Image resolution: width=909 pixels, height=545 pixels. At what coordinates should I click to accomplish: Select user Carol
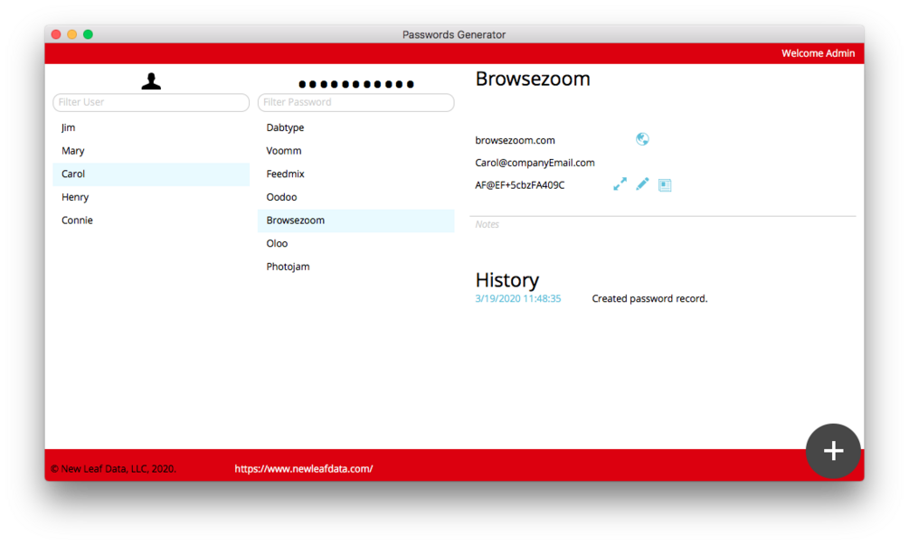151,174
